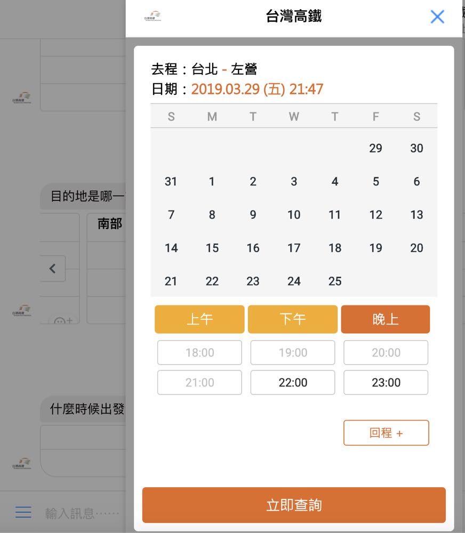This screenshot has height=533, width=465.
Task: Click date 24 in the last row
Action: tap(294, 281)
